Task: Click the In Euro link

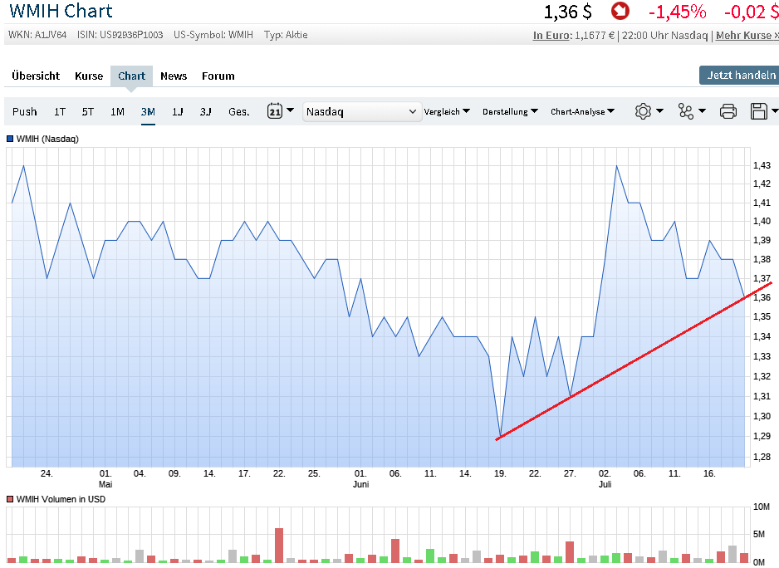Action: pyautogui.click(x=551, y=35)
